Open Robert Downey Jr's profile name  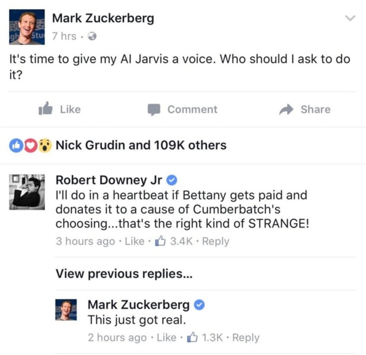pyautogui.click(x=109, y=180)
